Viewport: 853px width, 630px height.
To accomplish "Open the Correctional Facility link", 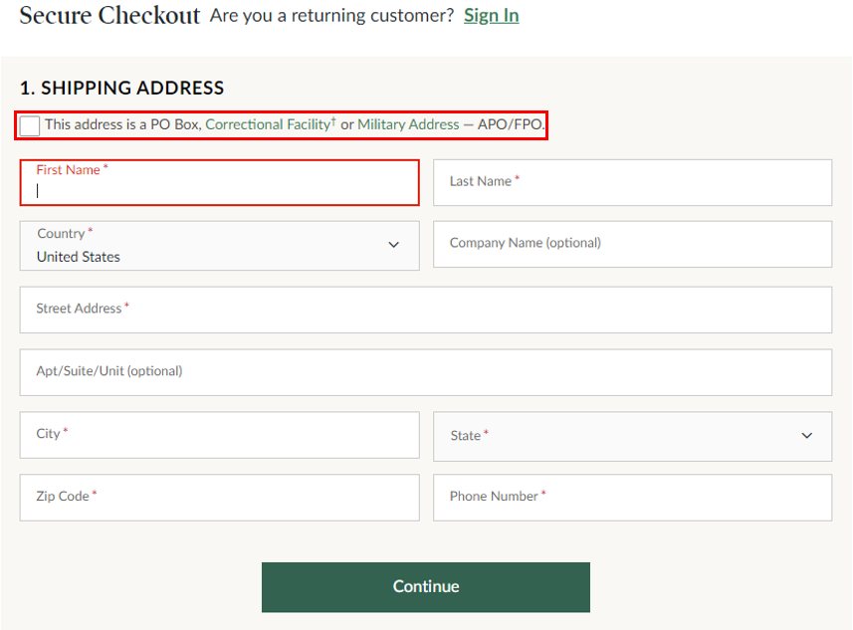I will pos(268,124).
